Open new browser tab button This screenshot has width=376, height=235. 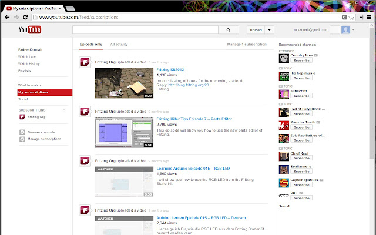pyautogui.click(x=70, y=9)
